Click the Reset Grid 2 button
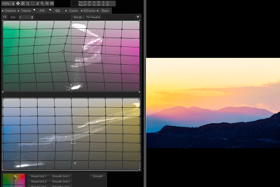Image resolution: width=280 pixels, height=187 pixels. coord(38,181)
